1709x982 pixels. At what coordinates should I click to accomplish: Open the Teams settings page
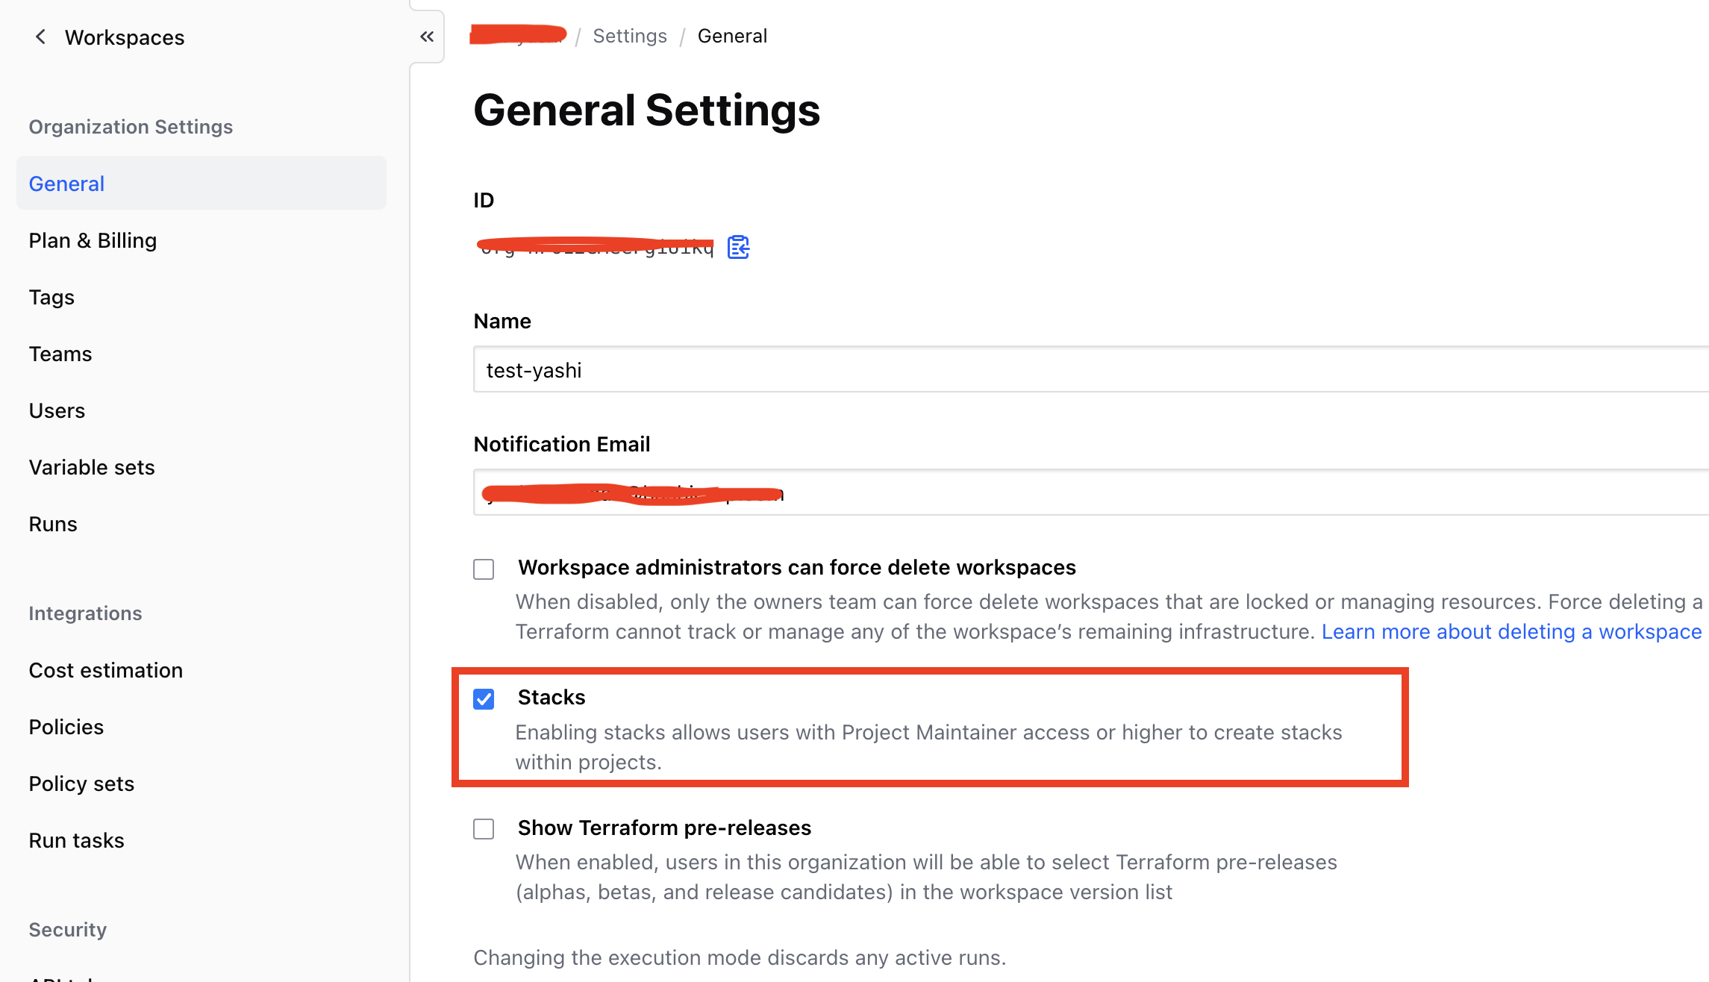click(x=60, y=354)
